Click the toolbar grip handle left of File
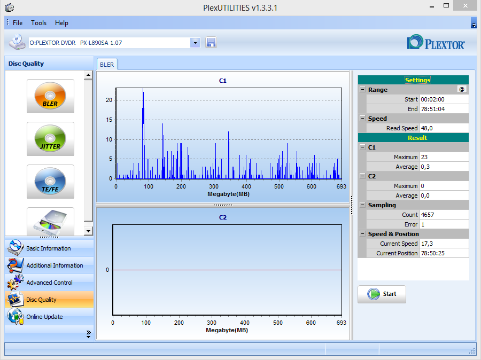Screen dimensions: 481x360 (x=7, y=22)
